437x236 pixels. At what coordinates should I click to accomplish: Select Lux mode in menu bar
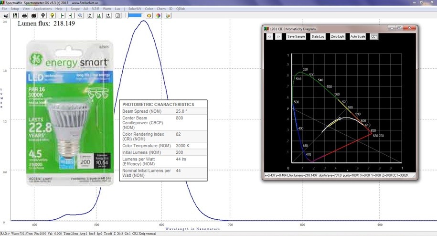117,9
